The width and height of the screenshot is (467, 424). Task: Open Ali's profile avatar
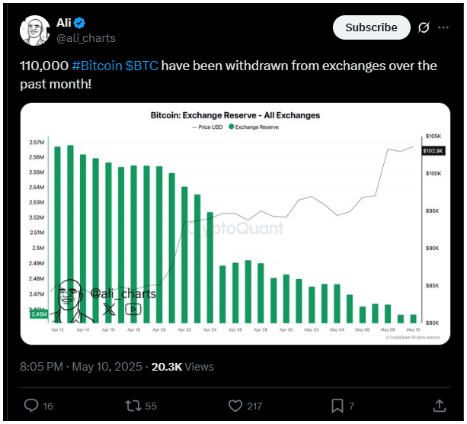(x=35, y=31)
